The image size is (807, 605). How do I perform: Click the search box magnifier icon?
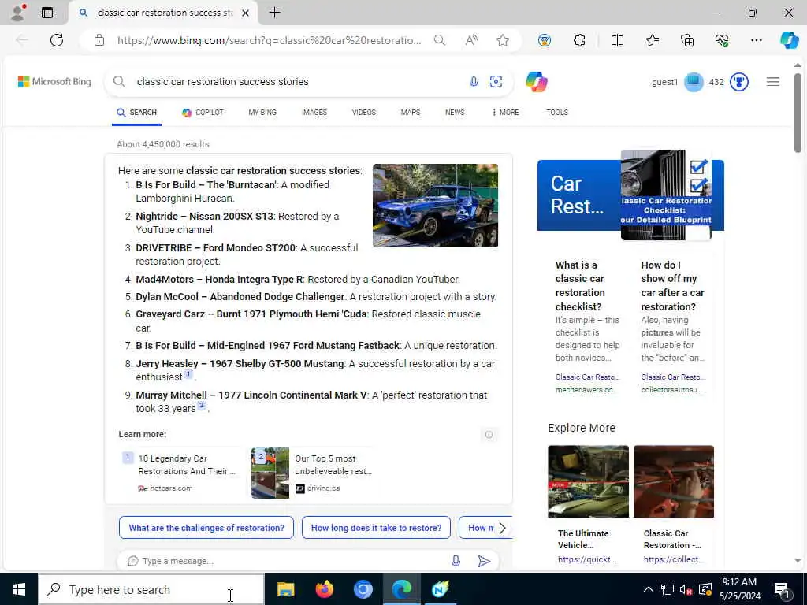[x=119, y=81]
